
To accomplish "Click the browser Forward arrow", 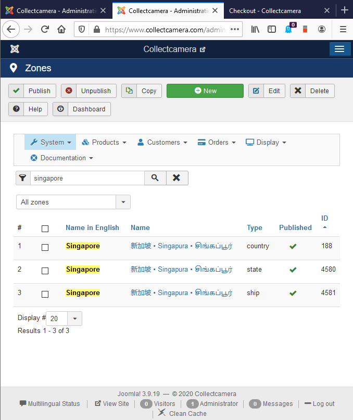I will [28, 29].
